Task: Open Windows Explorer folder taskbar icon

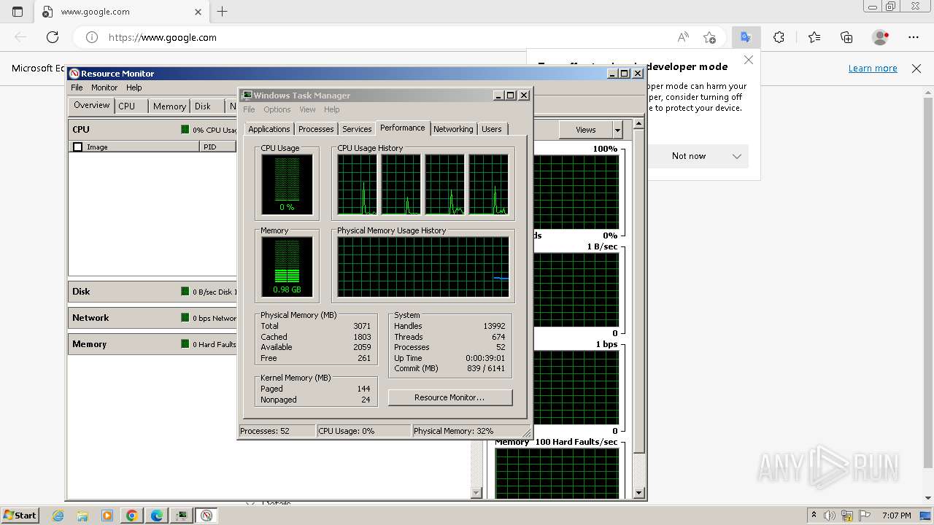Action: coord(82,516)
